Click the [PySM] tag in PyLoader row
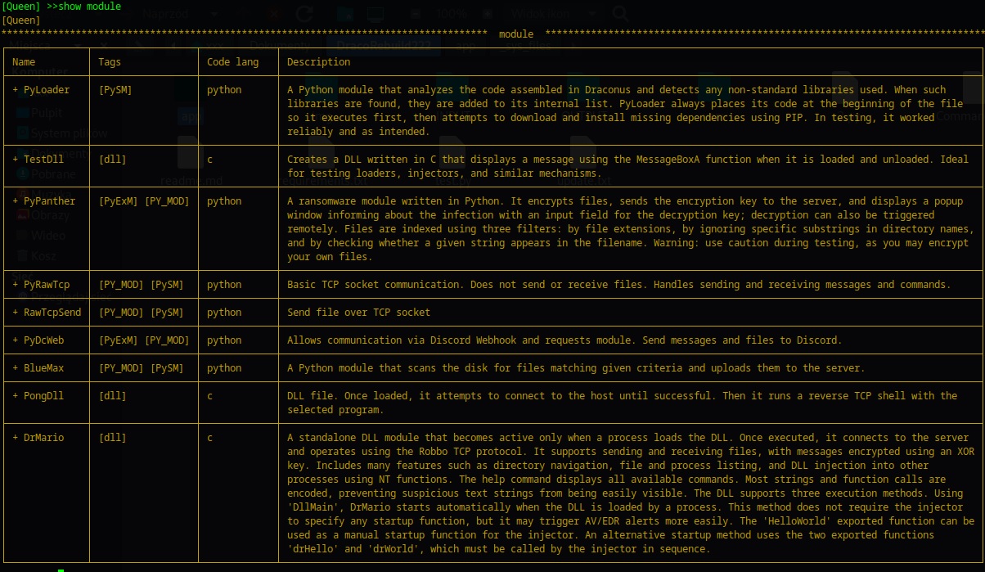The image size is (985, 572). coord(115,90)
